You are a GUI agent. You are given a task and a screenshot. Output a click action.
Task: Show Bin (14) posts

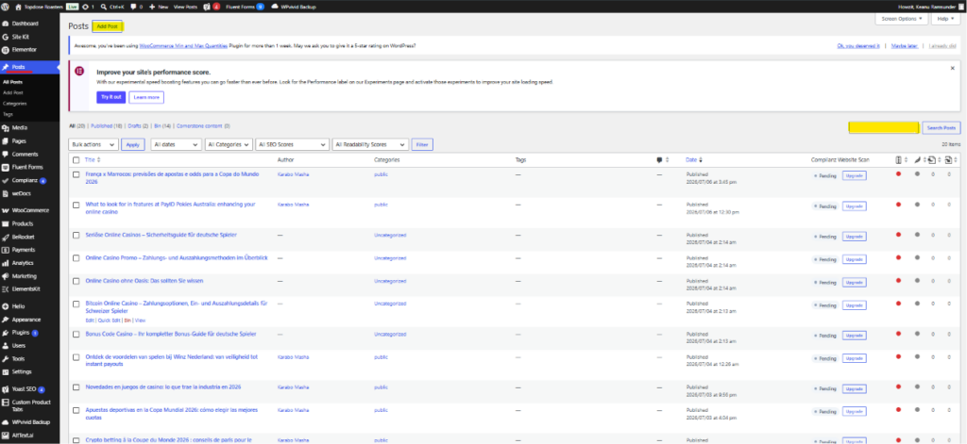(162, 125)
